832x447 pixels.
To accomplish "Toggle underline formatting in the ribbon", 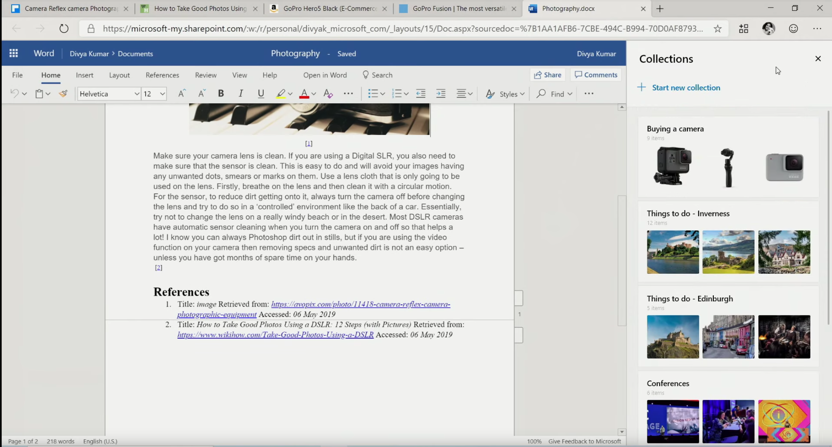I will [261, 94].
